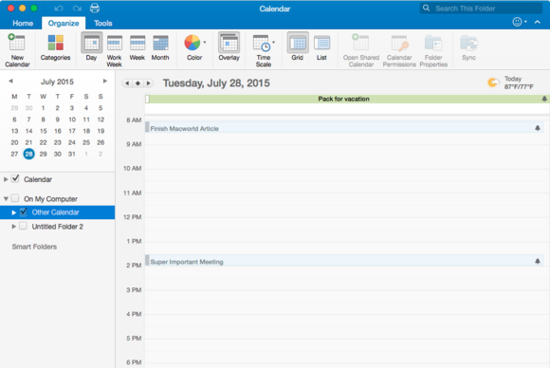Create a New Calendar

tap(17, 50)
